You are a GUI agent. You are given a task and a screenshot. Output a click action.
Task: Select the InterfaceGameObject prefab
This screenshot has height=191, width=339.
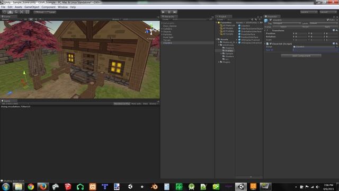click(251, 29)
